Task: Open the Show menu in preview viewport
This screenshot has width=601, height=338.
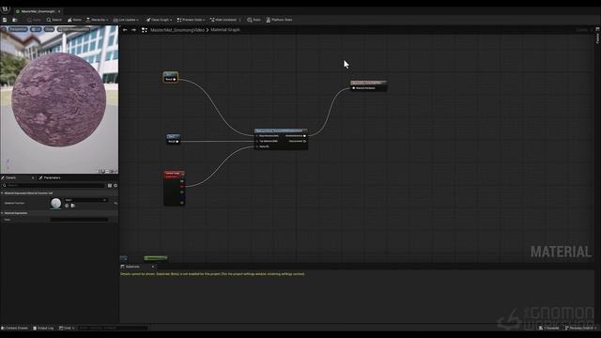Action: [49, 29]
